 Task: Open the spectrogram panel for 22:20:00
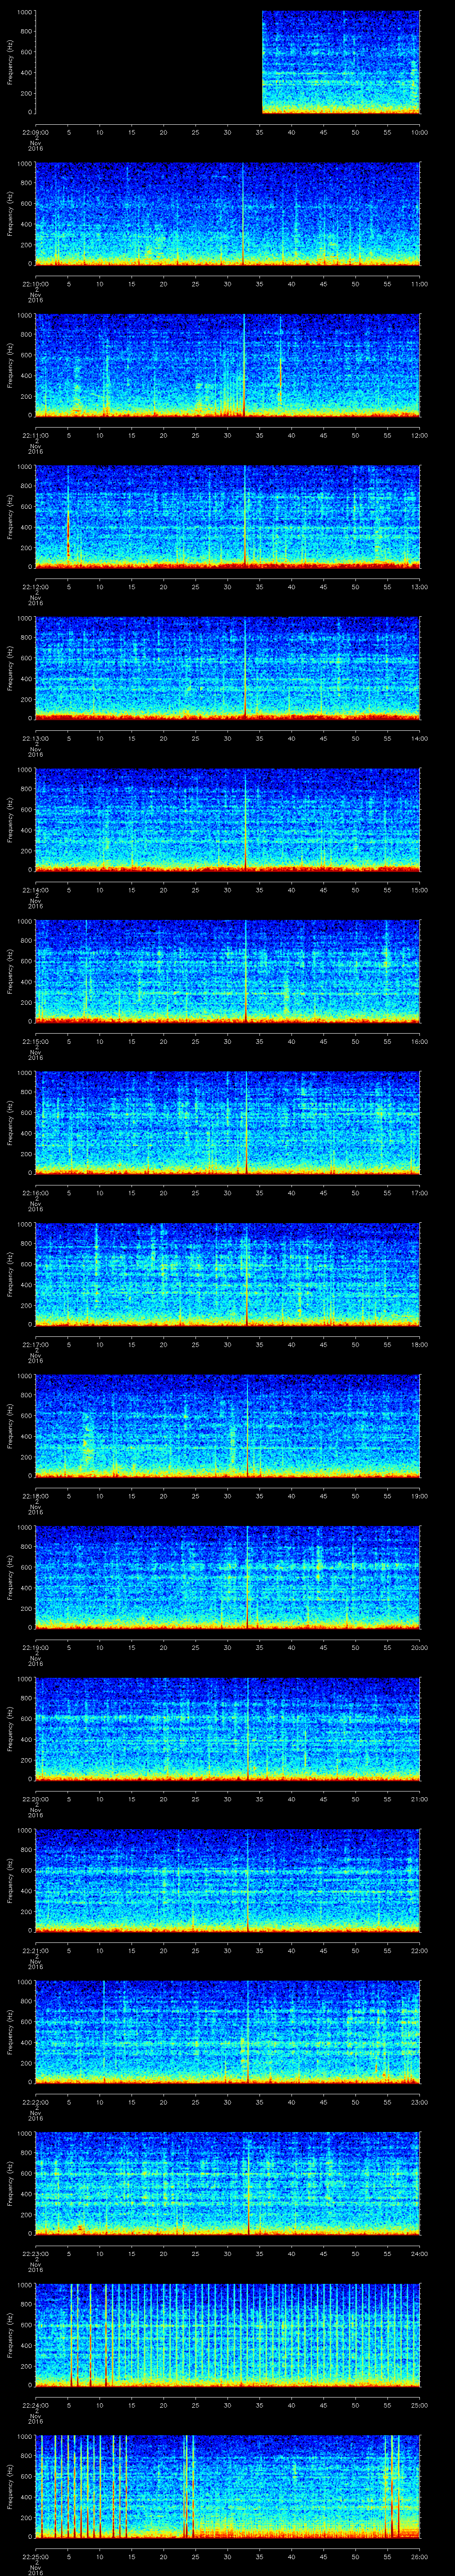(227, 1729)
